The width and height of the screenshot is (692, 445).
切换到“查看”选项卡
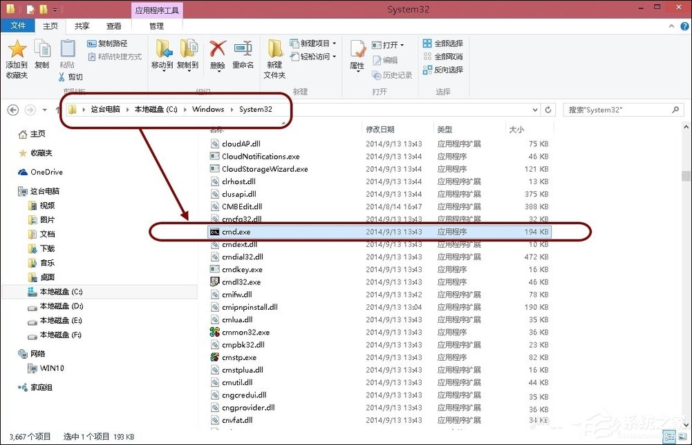tap(113, 26)
